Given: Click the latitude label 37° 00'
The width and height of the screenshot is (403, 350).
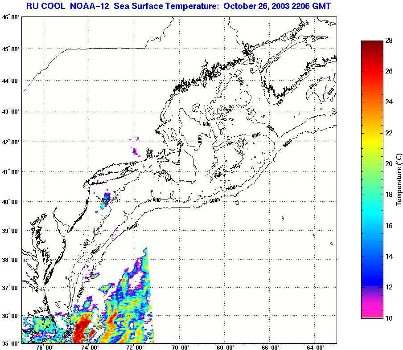Looking at the screenshot, I should click(x=11, y=288).
